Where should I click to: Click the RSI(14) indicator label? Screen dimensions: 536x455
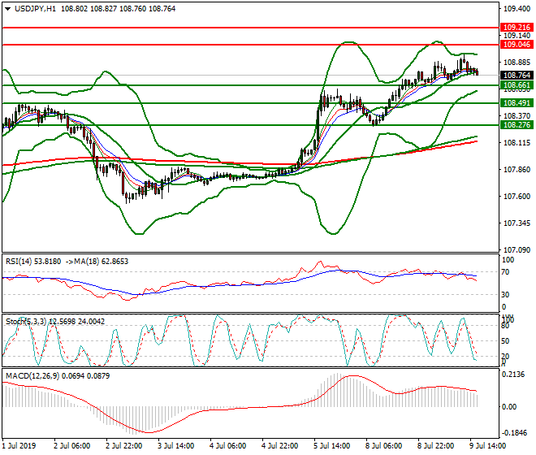tap(19, 261)
